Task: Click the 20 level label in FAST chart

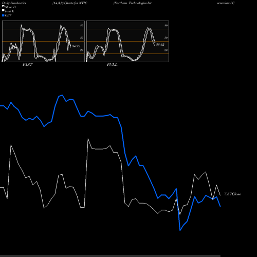Action: click(82, 50)
